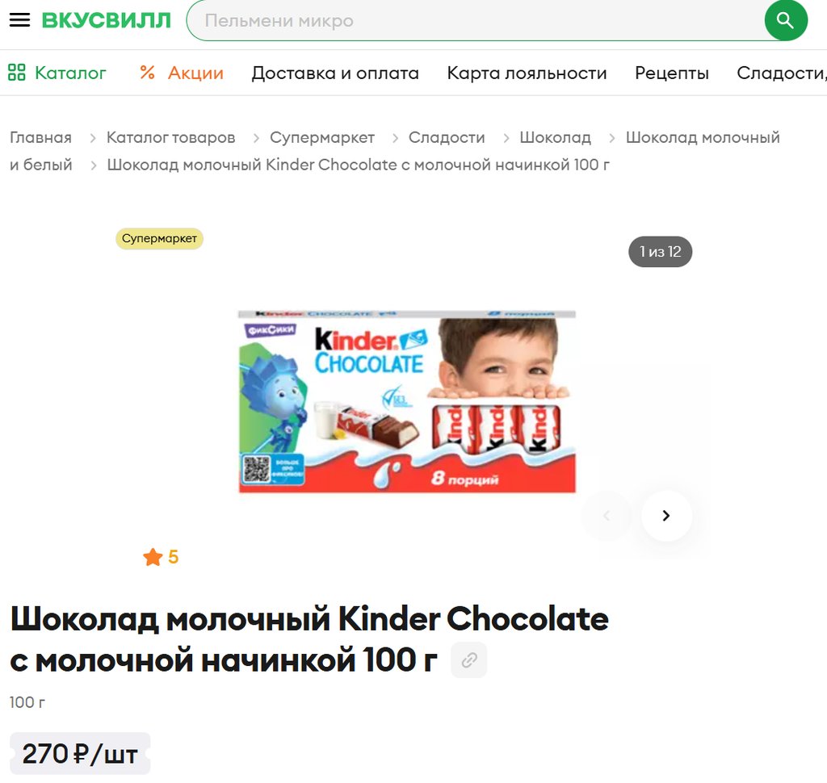The height and width of the screenshot is (783, 827).
Task: Go to Главная breadcrumb link
Action: coord(40,137)
